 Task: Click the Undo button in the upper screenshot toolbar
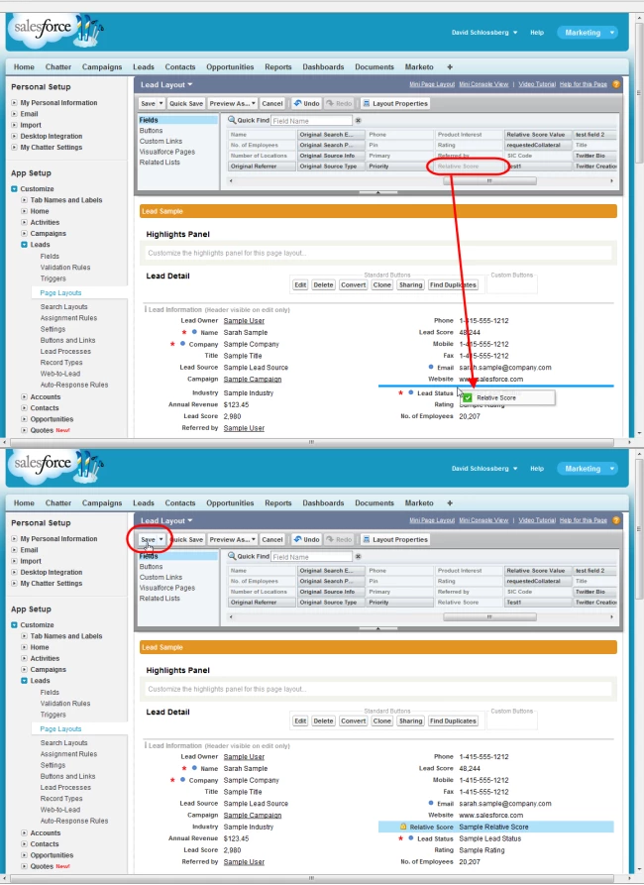coord(306,103)
